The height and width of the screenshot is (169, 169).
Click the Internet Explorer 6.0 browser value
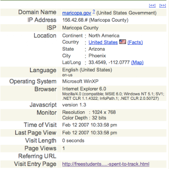(x=84, y=89)
